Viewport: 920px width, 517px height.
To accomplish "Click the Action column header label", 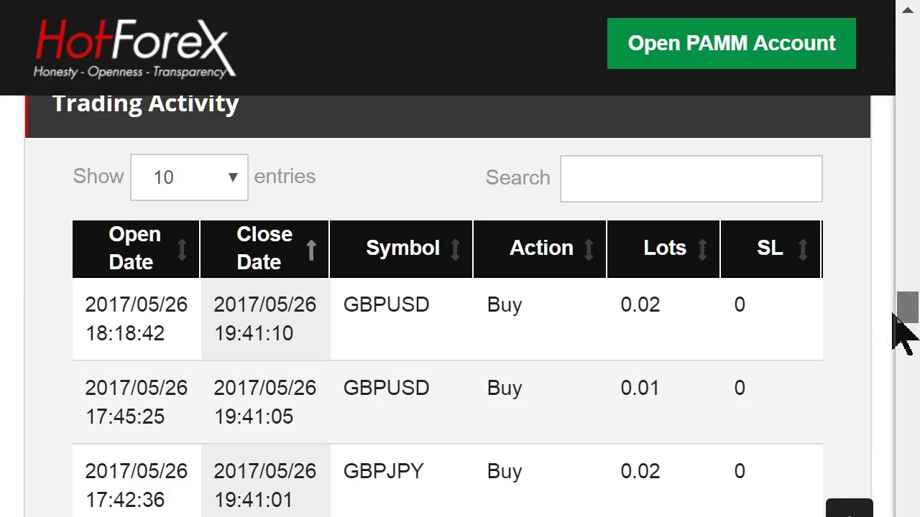I will 540,248.
